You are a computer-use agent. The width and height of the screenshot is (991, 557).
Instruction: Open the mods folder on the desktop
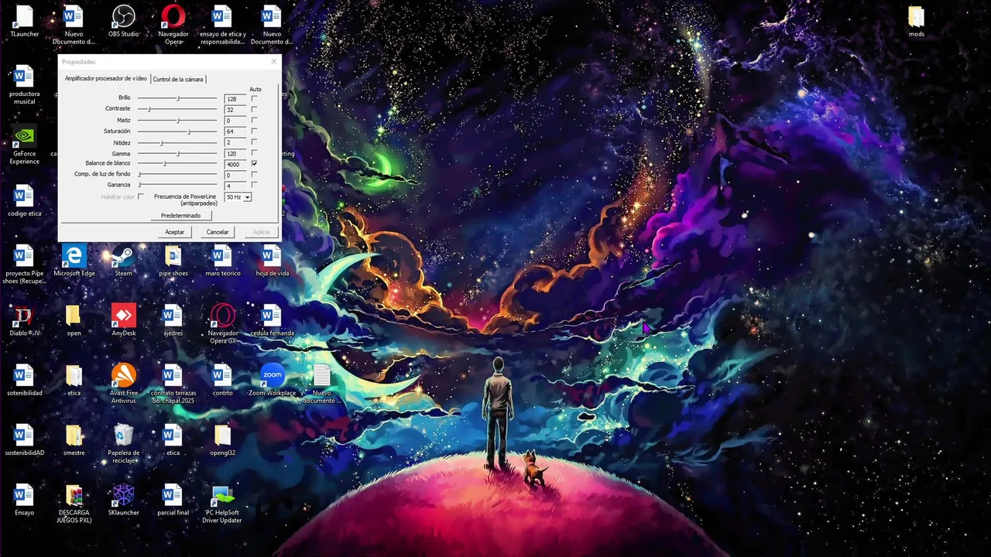click(x=916, y=22)
